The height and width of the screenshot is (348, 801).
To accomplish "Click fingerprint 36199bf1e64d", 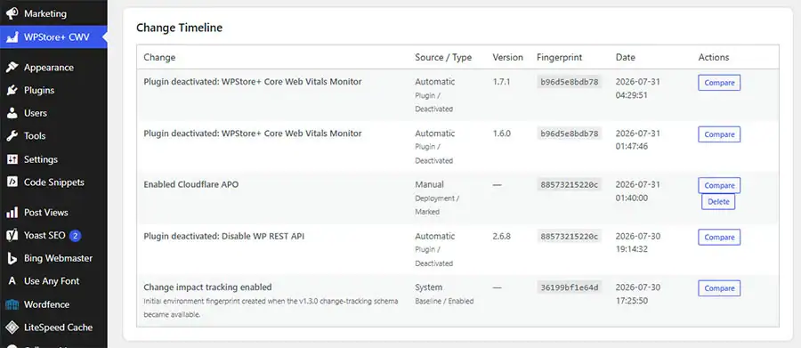I will point(569,287).
